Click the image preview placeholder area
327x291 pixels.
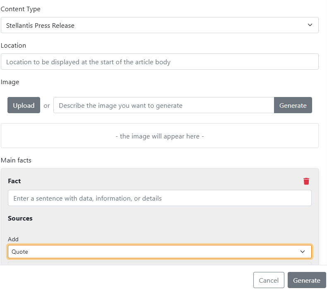pyautogui.click(x=159, y=136)
